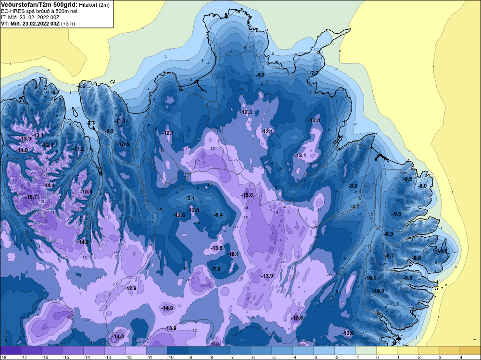The image size is (481, 360).
Task: Select the -6.4 temperature label
Action: click(x=218, y=215)
